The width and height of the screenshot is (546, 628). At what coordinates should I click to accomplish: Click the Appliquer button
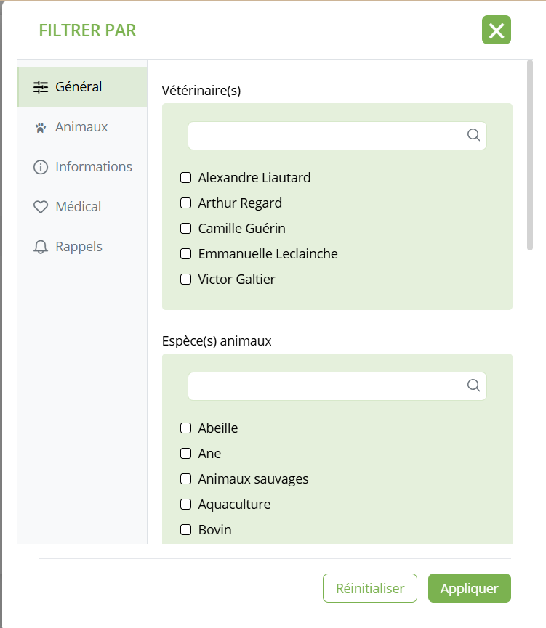(469, 588)
